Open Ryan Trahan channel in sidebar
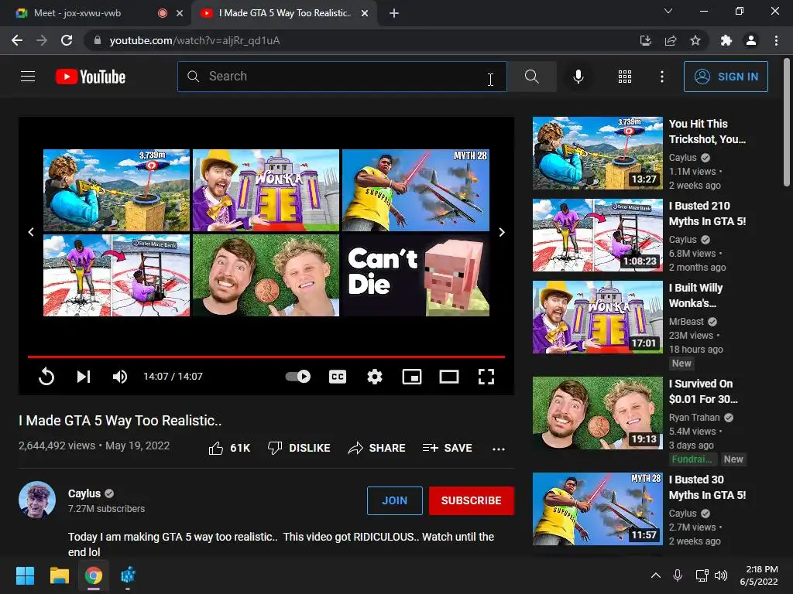Image resolution: width=793 pixels, height=594 pixels. click(694, 417)
